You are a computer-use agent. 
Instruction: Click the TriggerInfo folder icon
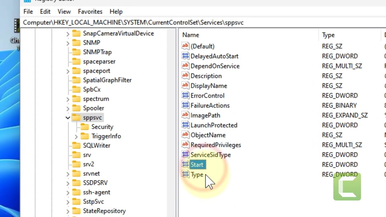[x=85, y=136]
